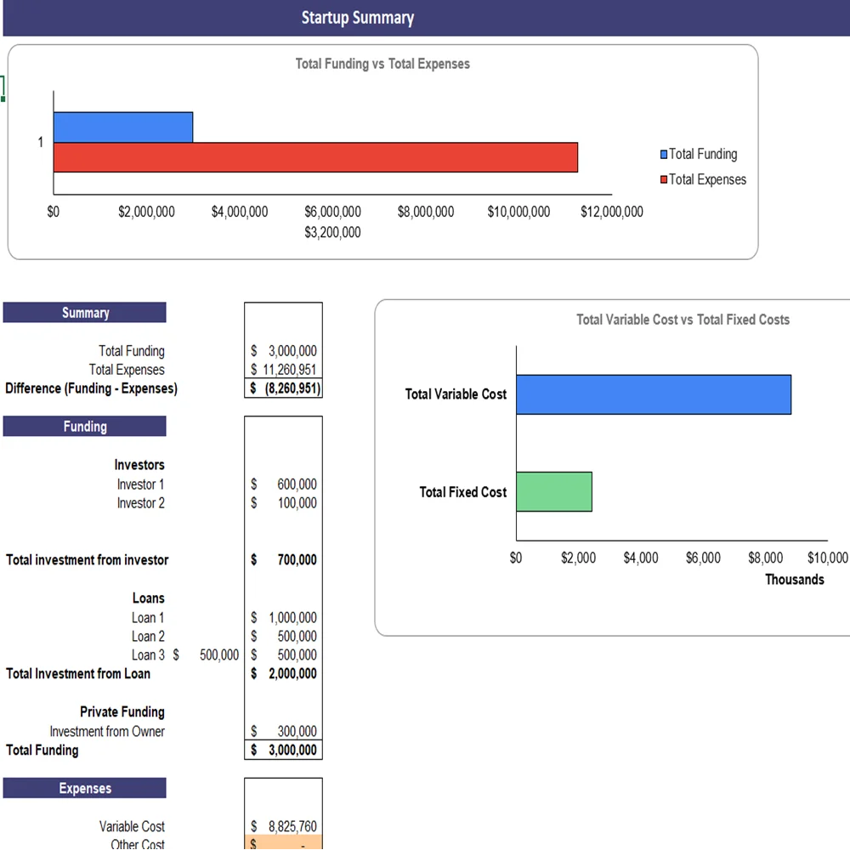Click the blue Total Funding legend swatch
The width and height of the screenshot is (850, 850).
pos(664,155)
